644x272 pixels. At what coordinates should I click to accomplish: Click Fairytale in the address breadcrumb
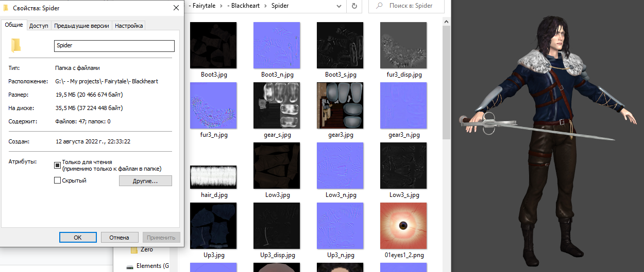click(x=202, y=6)
